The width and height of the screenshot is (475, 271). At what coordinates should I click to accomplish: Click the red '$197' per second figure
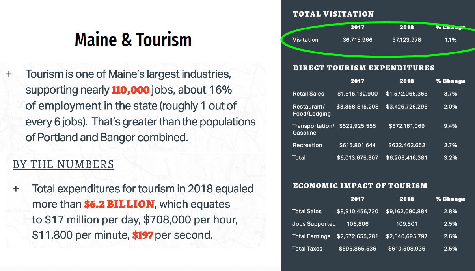[x=142, y=236]
